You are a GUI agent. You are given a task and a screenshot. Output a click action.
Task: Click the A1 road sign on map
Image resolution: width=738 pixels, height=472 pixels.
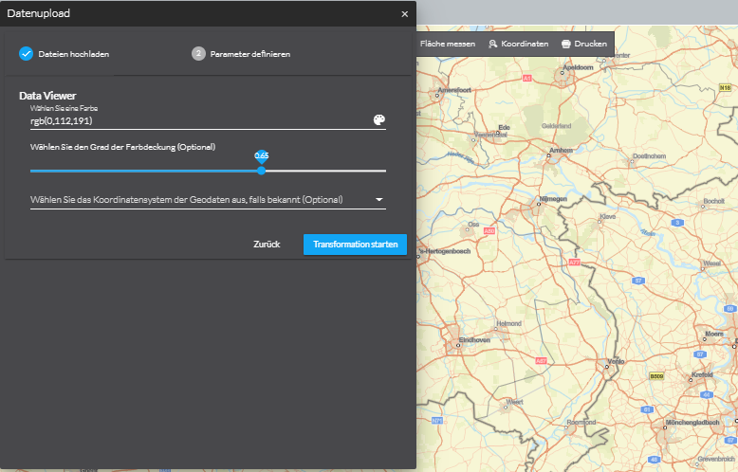coord(526,78)
